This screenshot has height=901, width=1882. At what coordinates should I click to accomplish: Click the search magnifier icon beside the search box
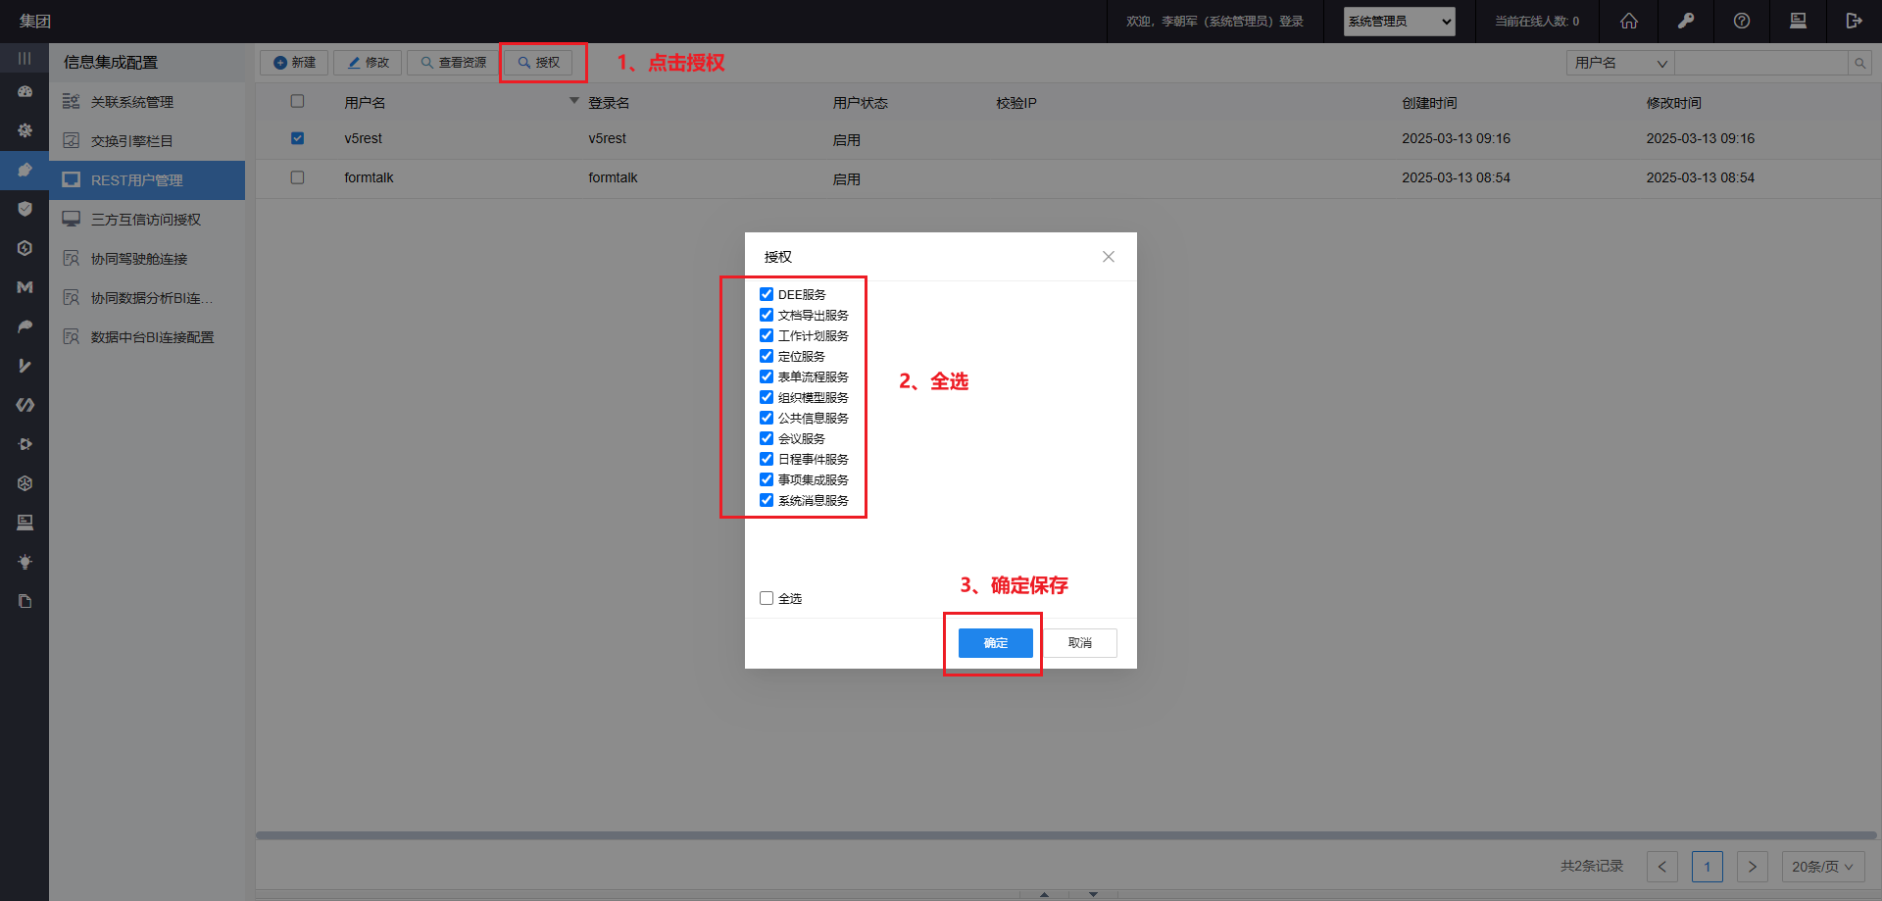click(1859, 64)
